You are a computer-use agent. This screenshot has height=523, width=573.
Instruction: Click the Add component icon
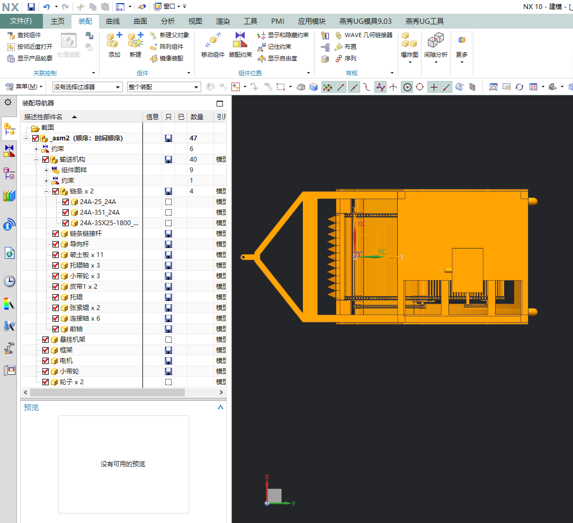point(114,41)
